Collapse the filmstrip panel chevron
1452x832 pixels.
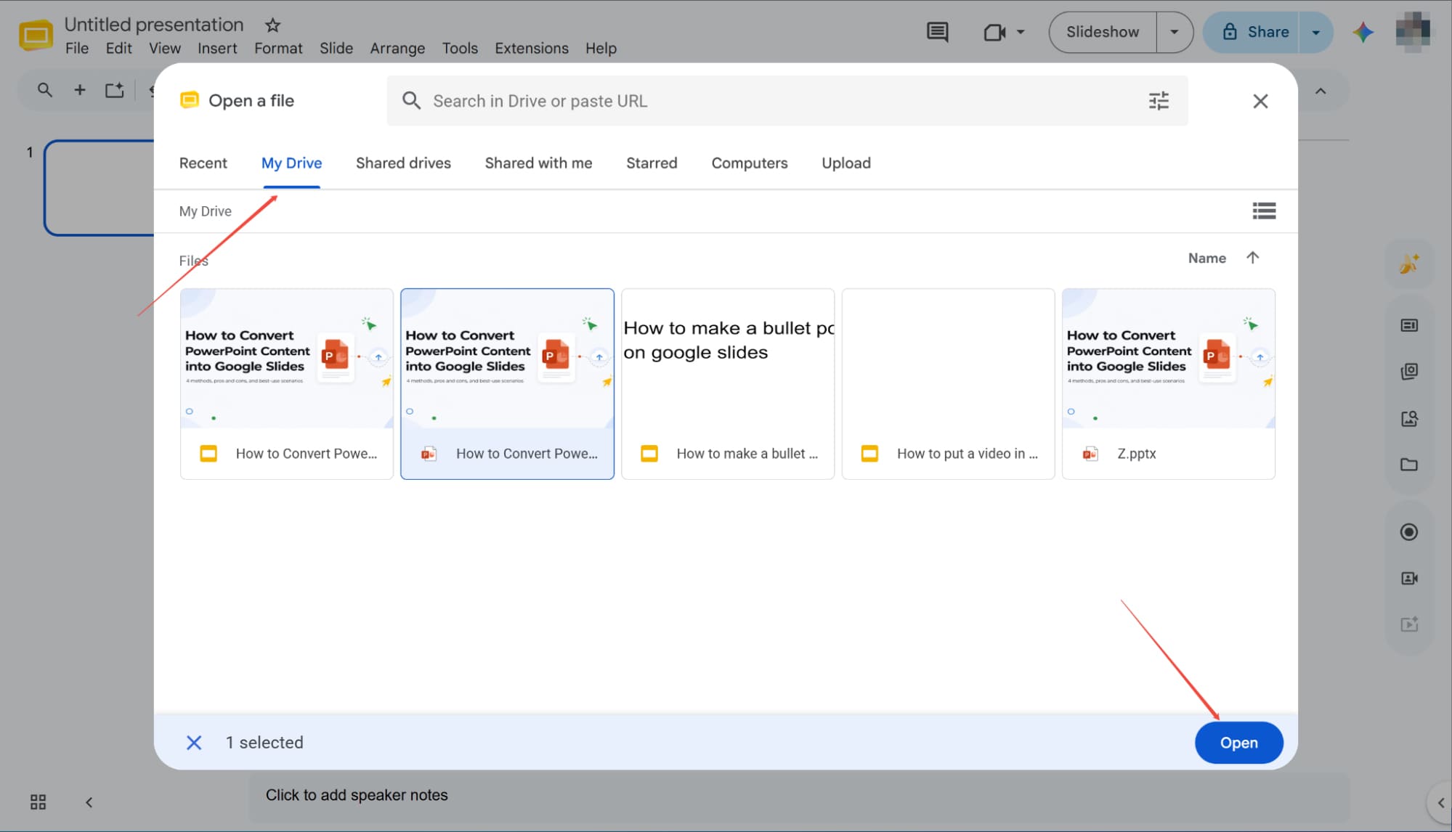pos(89,802)
